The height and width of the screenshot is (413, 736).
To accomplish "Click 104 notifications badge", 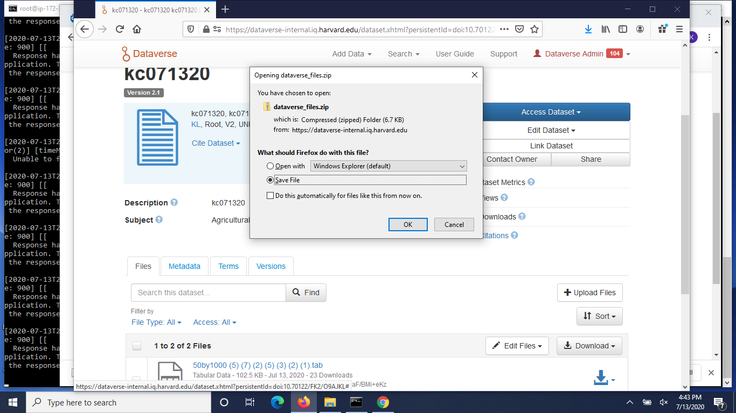I will pyautogui.click(x=615, y=53).
